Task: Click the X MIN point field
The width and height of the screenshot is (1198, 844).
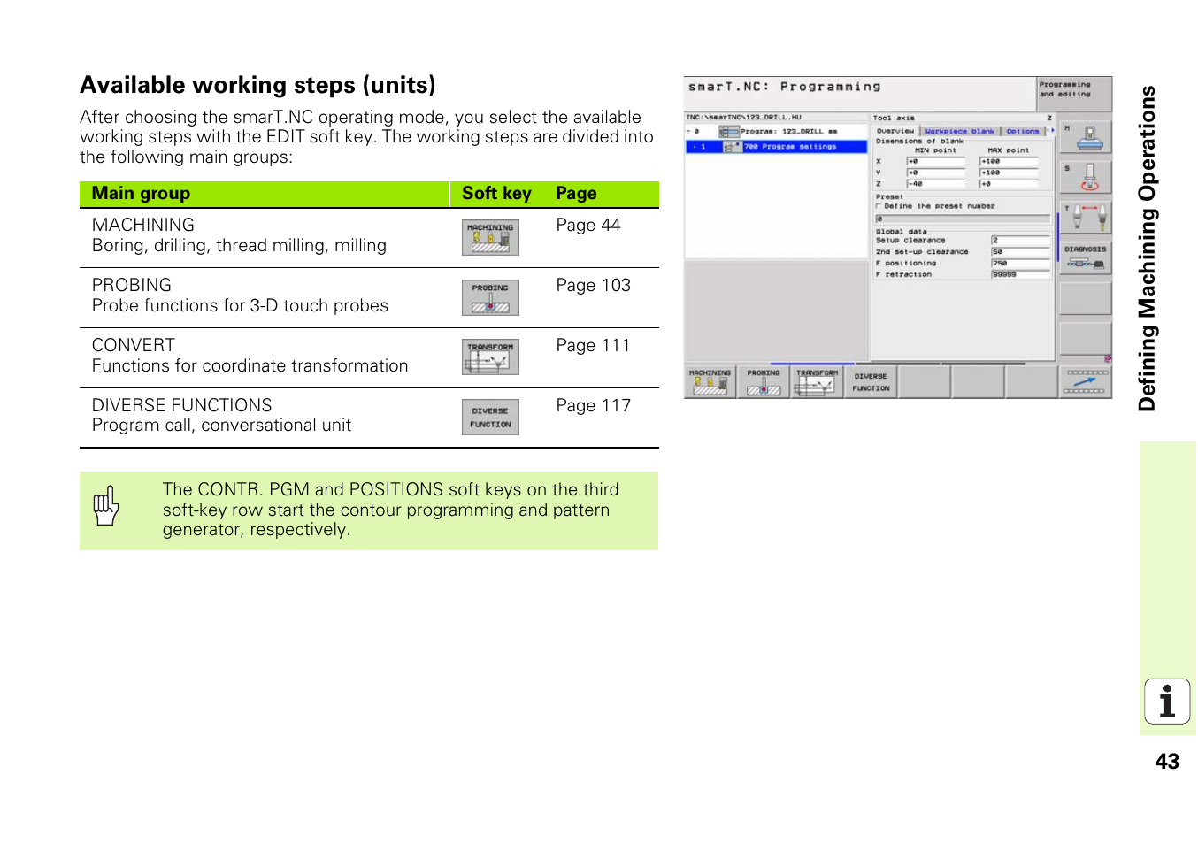Action: [x=936, y=162]
